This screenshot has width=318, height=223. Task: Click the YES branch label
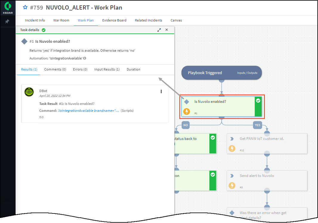coord(257,125)
